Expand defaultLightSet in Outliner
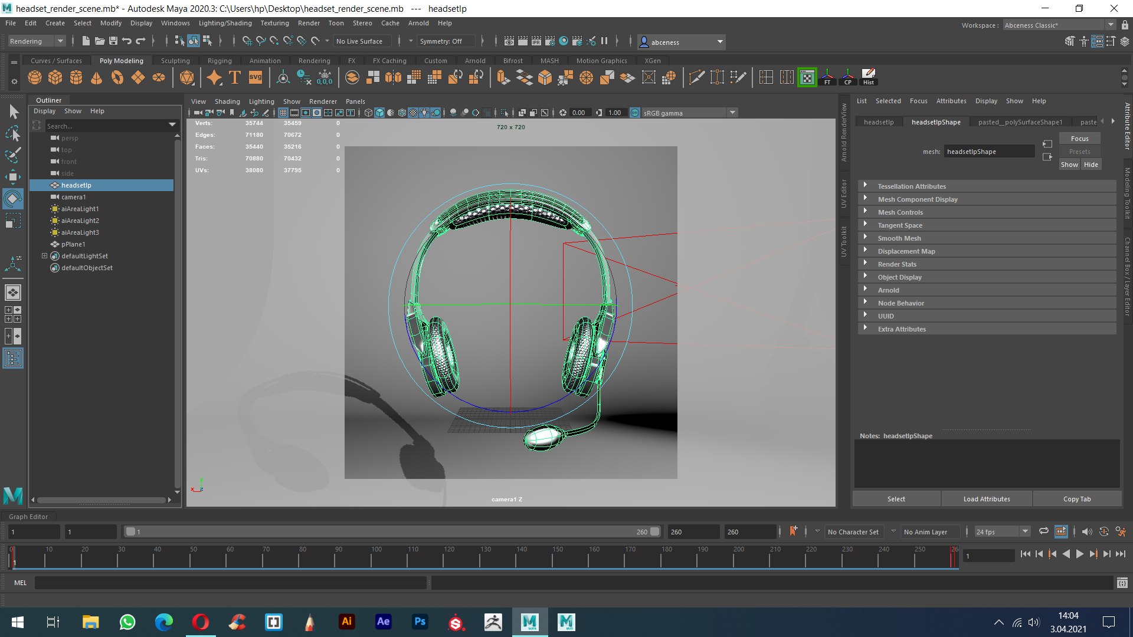The image size is (1133, 637). pyautogui.click(x=44, y=256)
